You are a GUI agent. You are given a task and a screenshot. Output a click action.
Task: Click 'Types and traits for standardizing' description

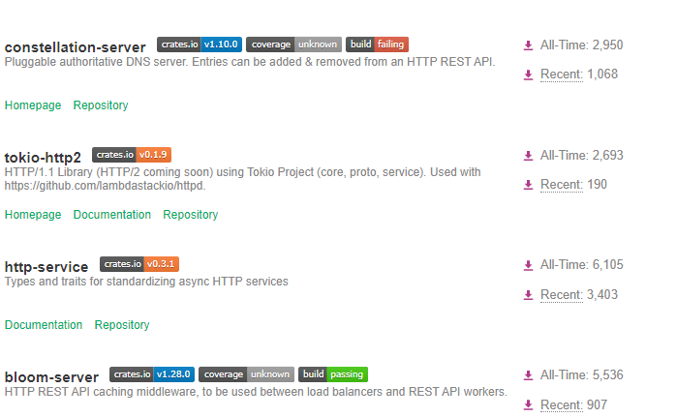coord(146,282)
